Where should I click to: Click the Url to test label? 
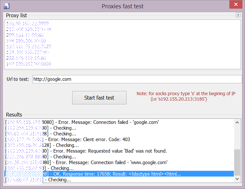click(18, 79)
